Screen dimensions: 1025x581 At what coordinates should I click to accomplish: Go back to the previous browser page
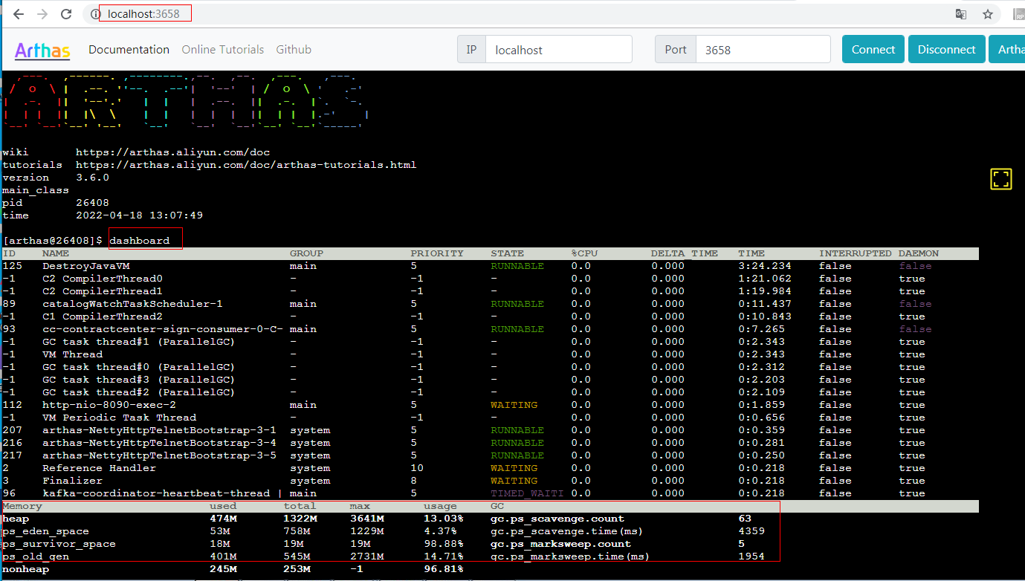coord(19,14)
